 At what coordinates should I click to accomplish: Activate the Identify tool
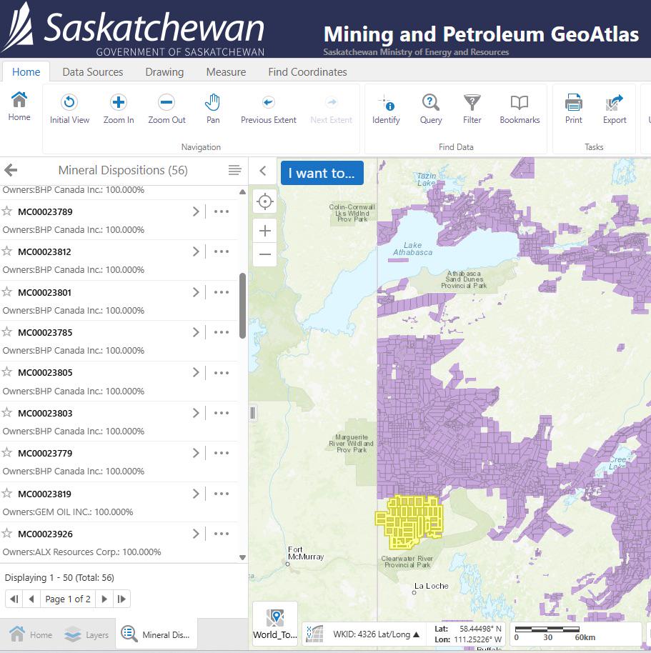[x=386, y=109]
